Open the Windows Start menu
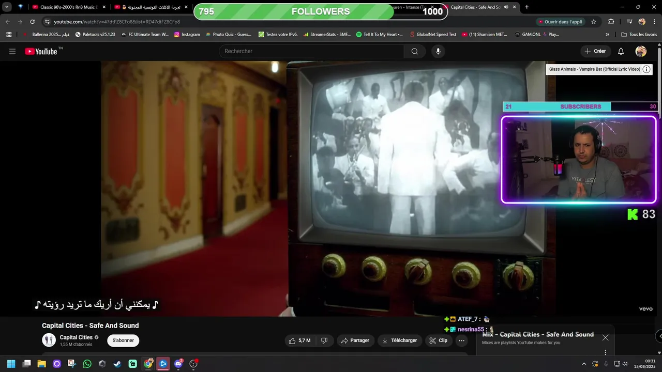This screenshot has height=372, width=662. coord(11,364)
